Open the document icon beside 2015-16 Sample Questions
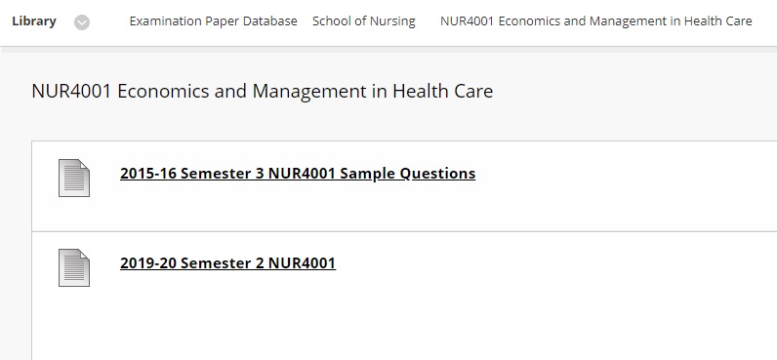 (74, 178)
